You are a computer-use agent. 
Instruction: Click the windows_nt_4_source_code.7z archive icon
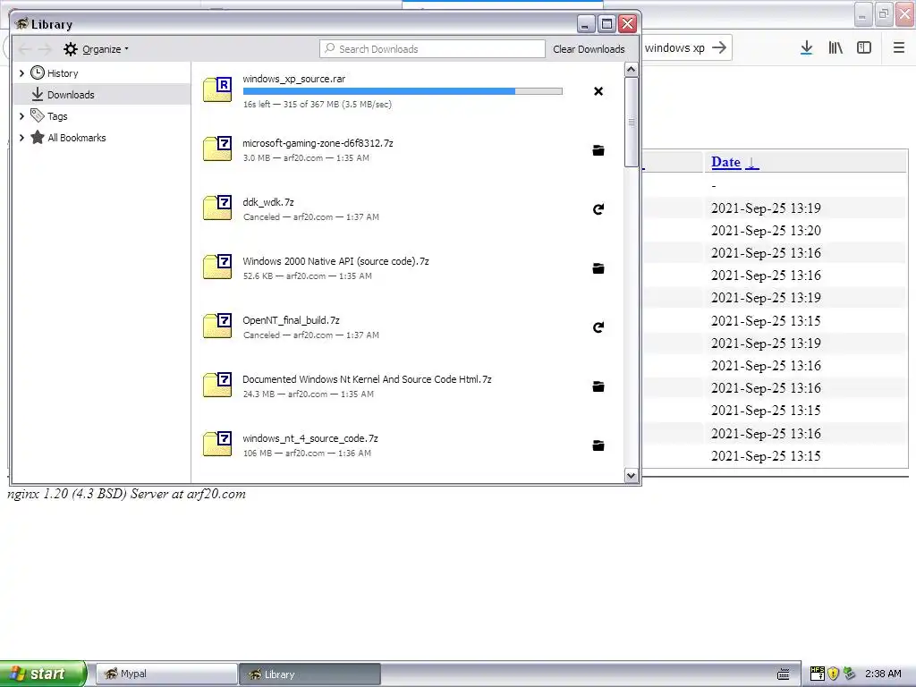pos(217,444)
